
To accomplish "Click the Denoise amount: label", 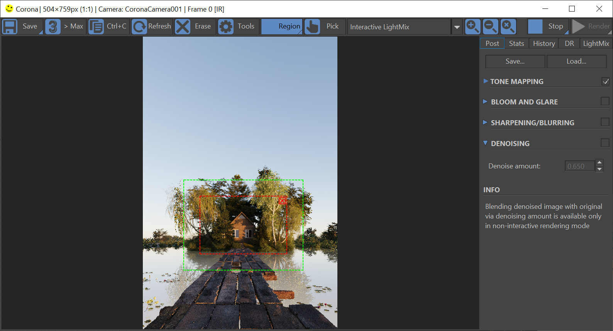I will pos(514,166).
